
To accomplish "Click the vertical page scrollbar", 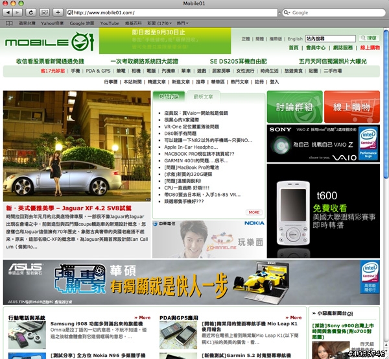I will (386, 105).
